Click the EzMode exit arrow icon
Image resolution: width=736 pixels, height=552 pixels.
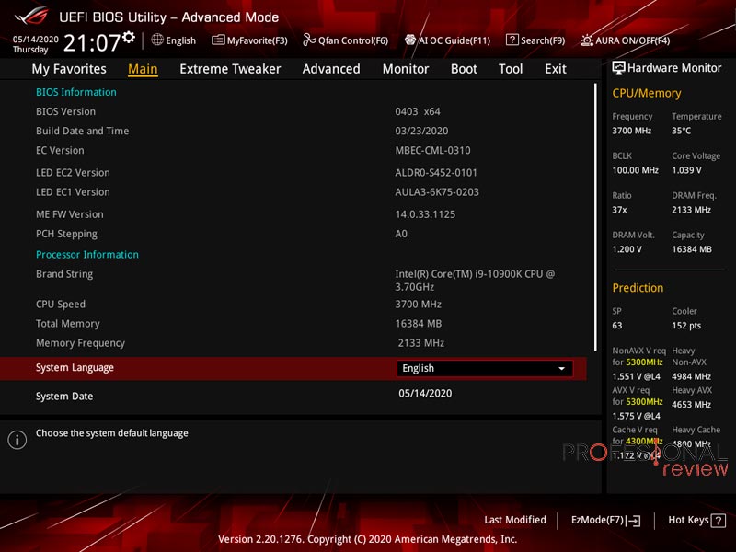634,520
